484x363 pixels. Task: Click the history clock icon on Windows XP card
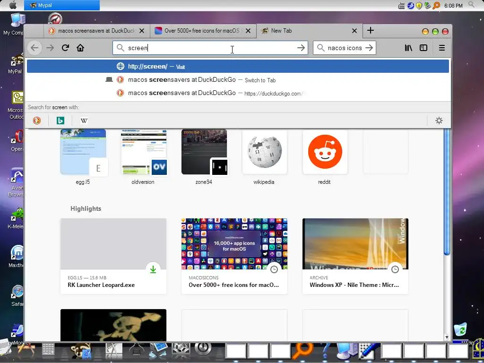[395, 269]
